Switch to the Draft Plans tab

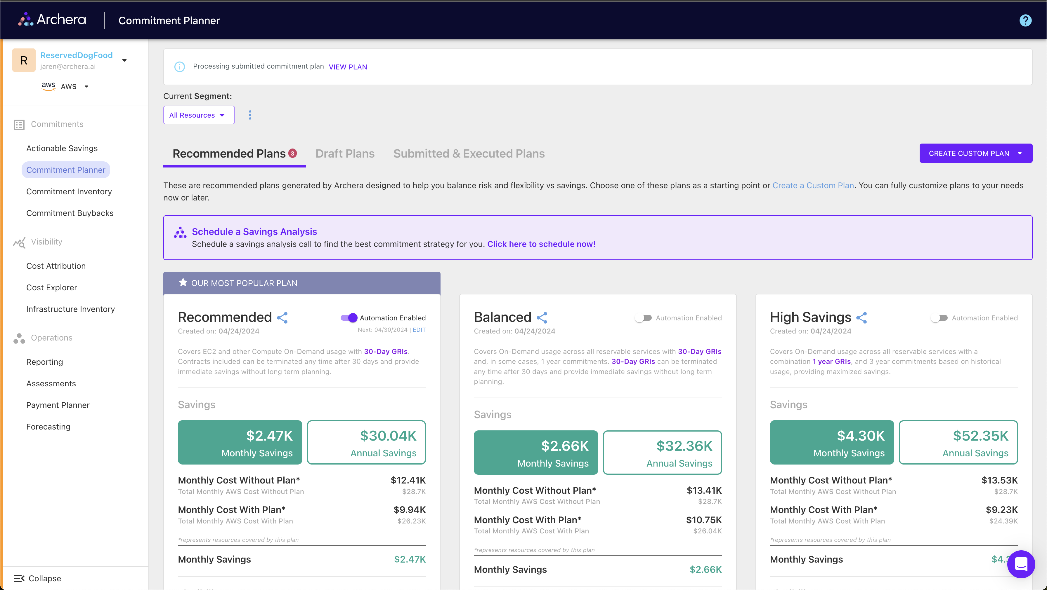[x=345, y=153]
